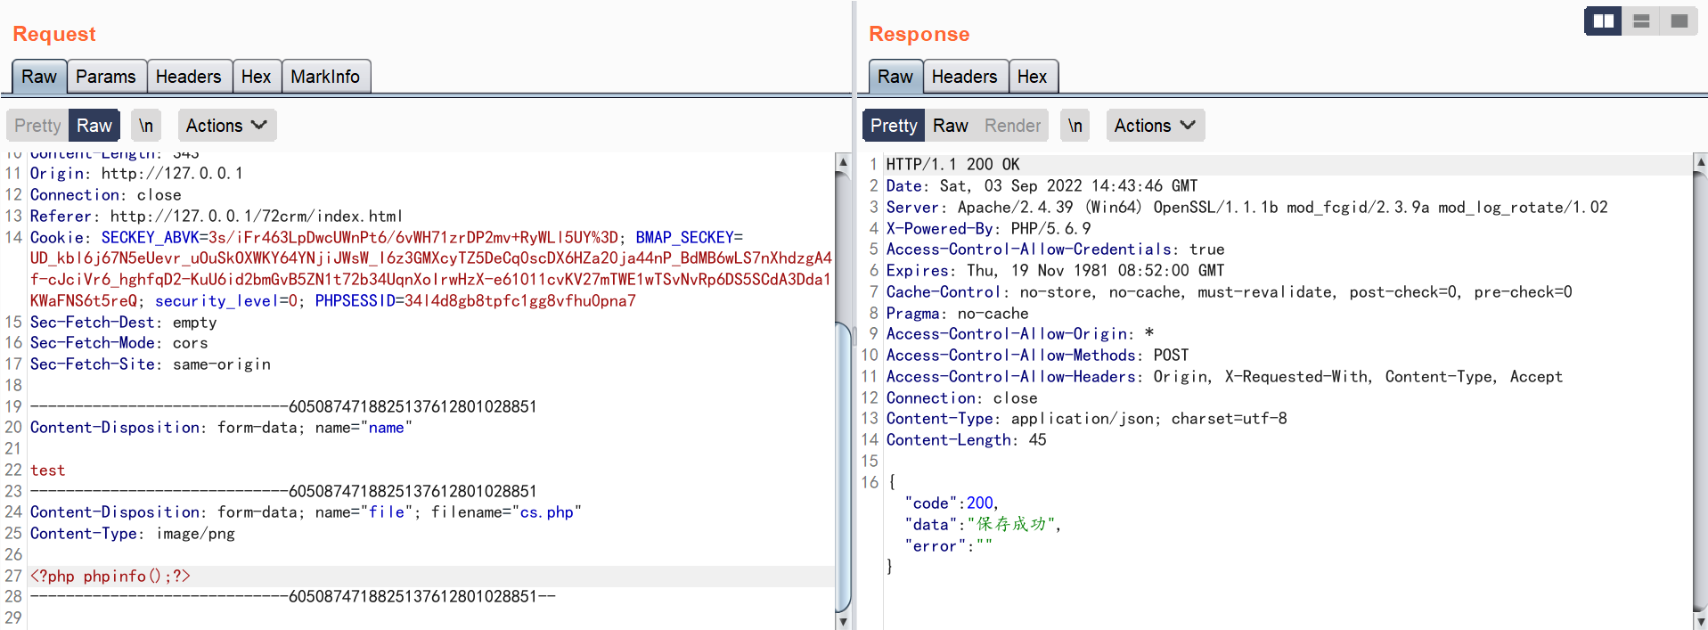Click the Access-Control-Allow-Methods: POST header
The height and width of the screenshot is (630, 1708).
tap(1038, 356)
